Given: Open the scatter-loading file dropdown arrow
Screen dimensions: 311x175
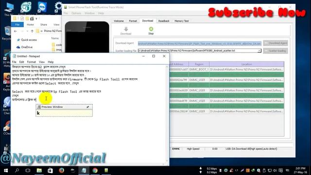Looking at the screenshot, I should pos(259,51).
